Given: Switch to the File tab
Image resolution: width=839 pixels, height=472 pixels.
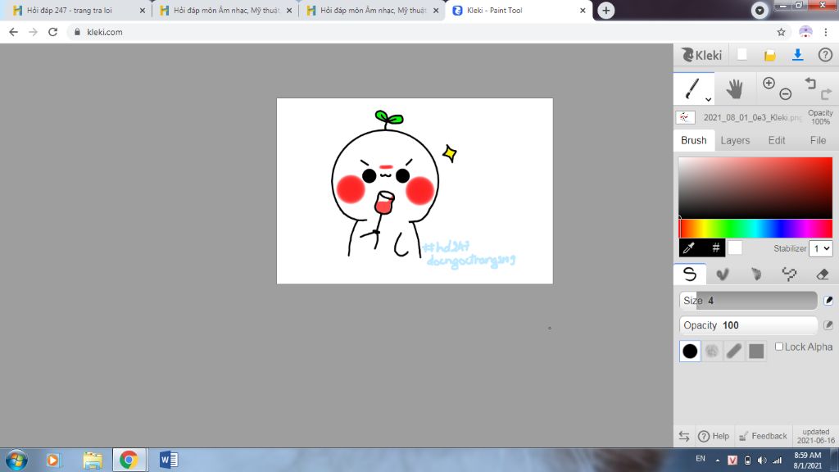Looking at the screenshot, I should [818, 140].
